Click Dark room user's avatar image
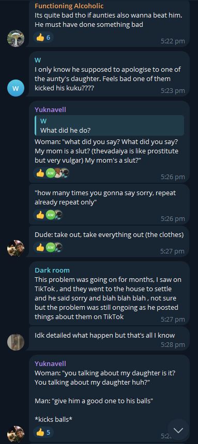 pos(16,342)
